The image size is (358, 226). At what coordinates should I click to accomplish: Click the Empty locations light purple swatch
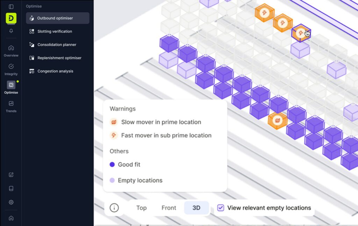[x=112, y=180]
